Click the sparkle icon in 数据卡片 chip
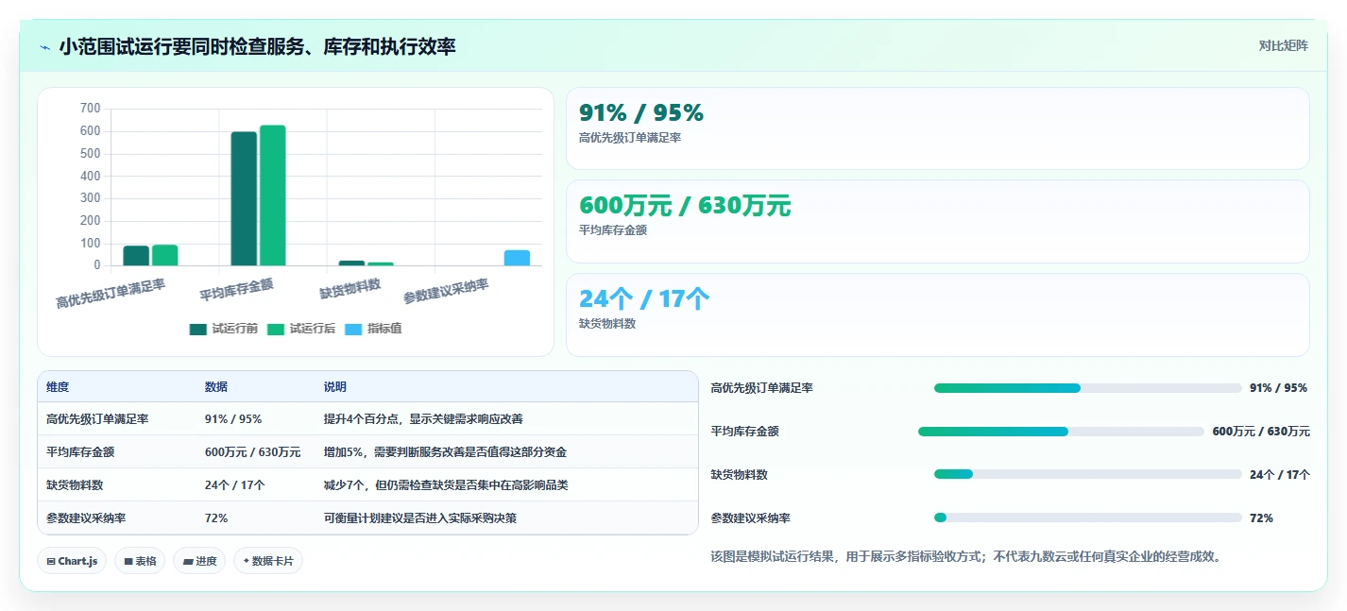 tap(246, 561)
